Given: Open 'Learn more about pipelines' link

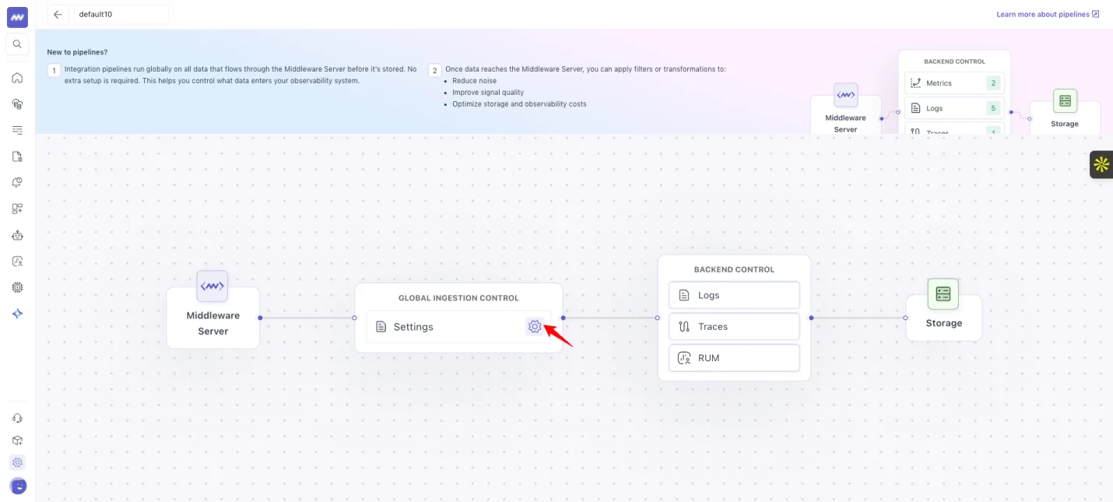Looking at the screenshot, I should pos(1048,14).
